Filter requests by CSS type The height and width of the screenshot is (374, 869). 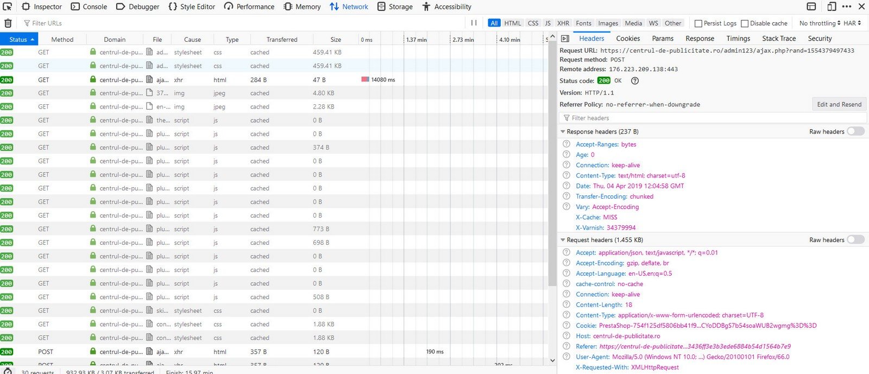(x=533, y=23)
